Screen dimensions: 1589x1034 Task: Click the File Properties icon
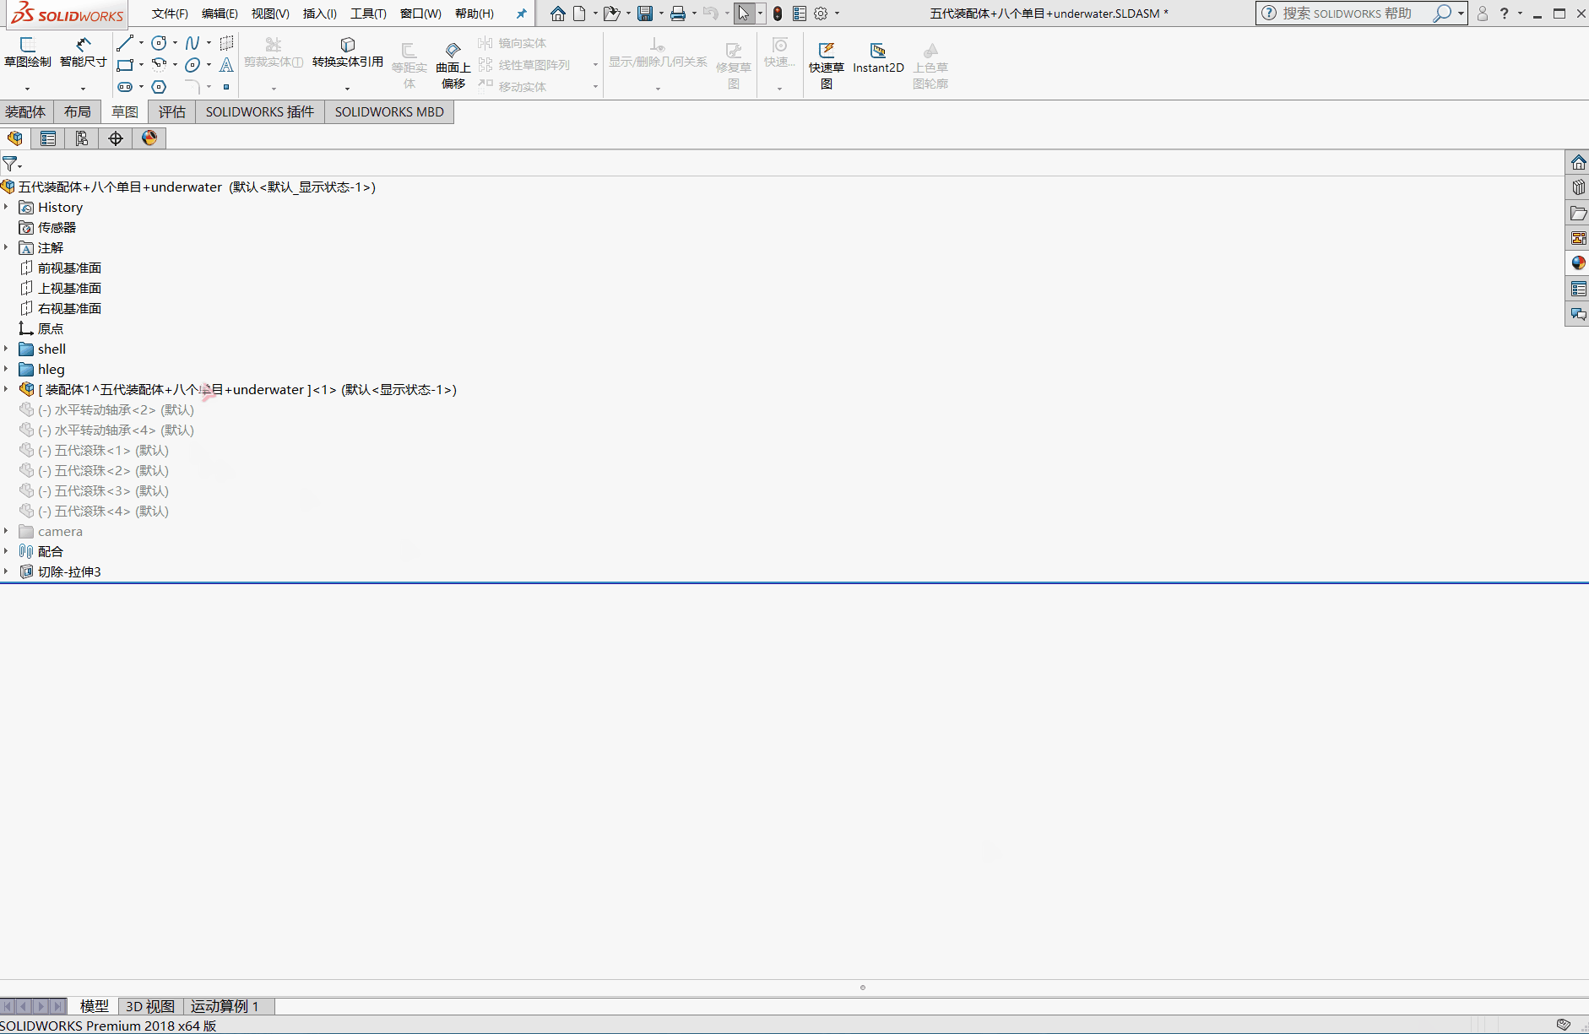click(x=800, y=14)
